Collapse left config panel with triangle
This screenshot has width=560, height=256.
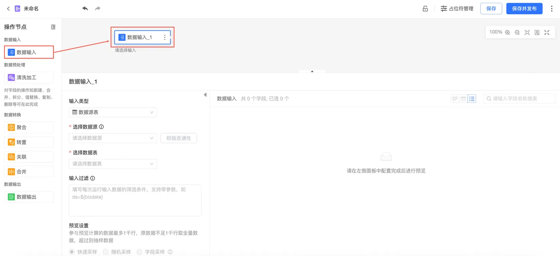coord(205,95)
